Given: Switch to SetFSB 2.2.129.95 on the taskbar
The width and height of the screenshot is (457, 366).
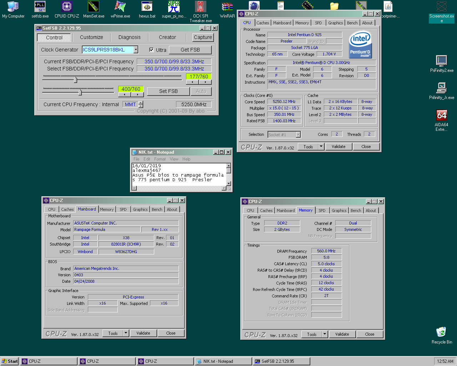Looking at the screenshot, I should [282, 361].
